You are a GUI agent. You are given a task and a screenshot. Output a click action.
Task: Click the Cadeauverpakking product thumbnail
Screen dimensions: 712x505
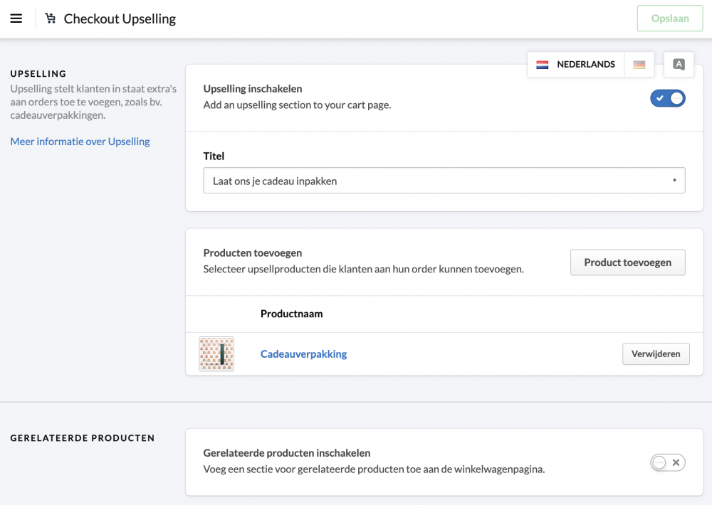(216, 353)
